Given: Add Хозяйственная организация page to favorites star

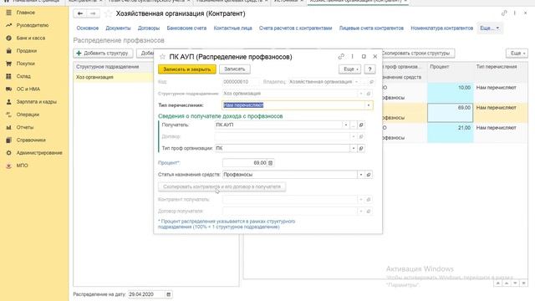Looking at the screenshot, I should (x=108, y=13).
